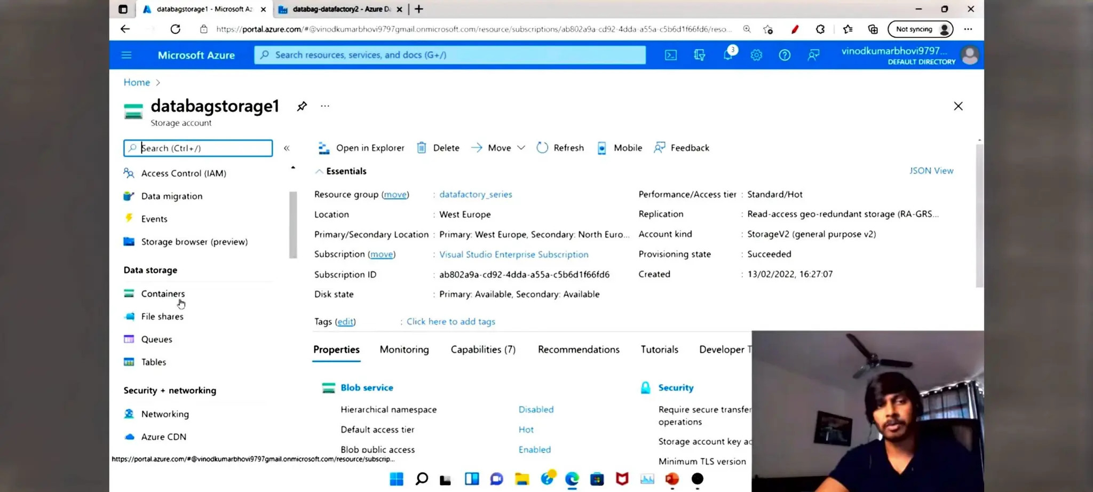Image resolution: width=1093 pixels, height=492 pixels.
Task: Switch to the Capabilities (7) tab
Action: pos(483,350)
